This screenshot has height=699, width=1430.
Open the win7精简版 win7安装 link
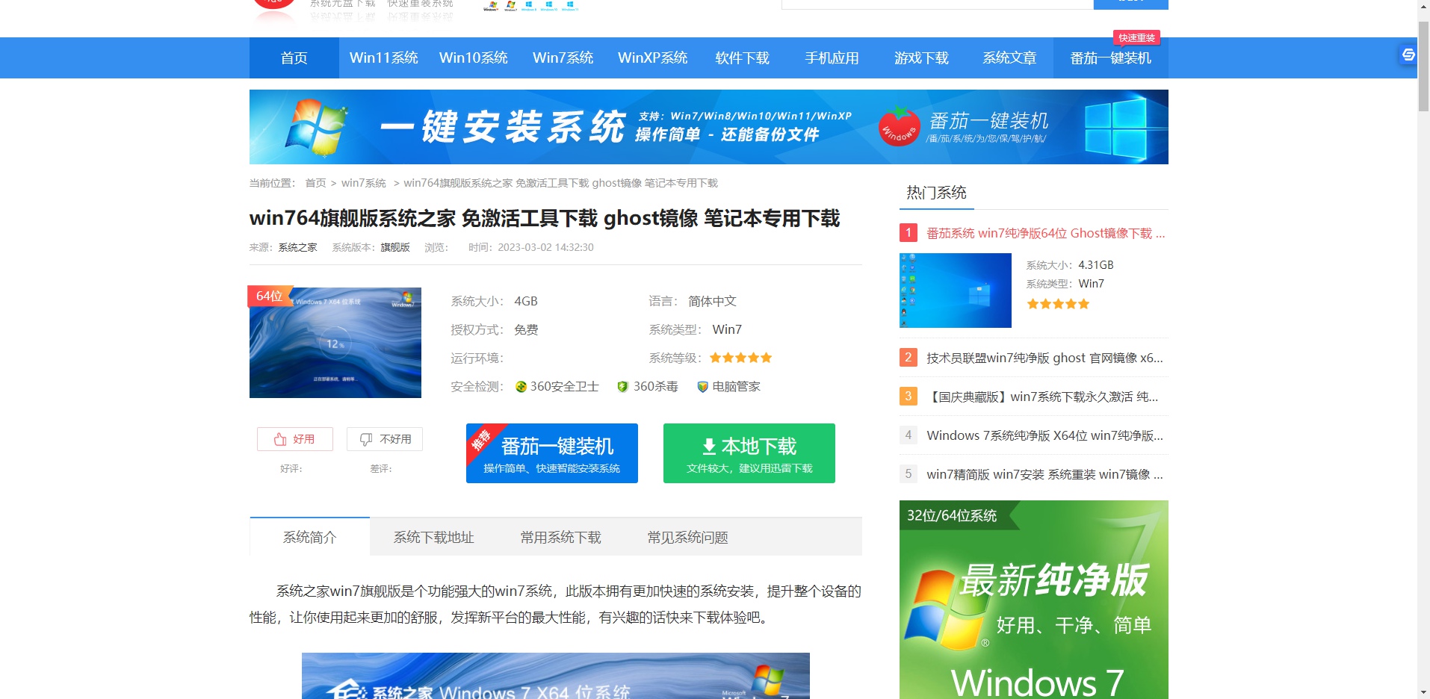1044,474
